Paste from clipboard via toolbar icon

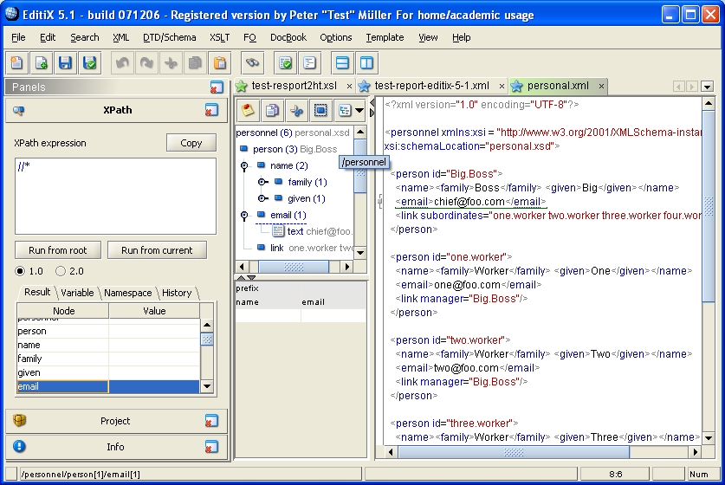(x=220, y=63)
